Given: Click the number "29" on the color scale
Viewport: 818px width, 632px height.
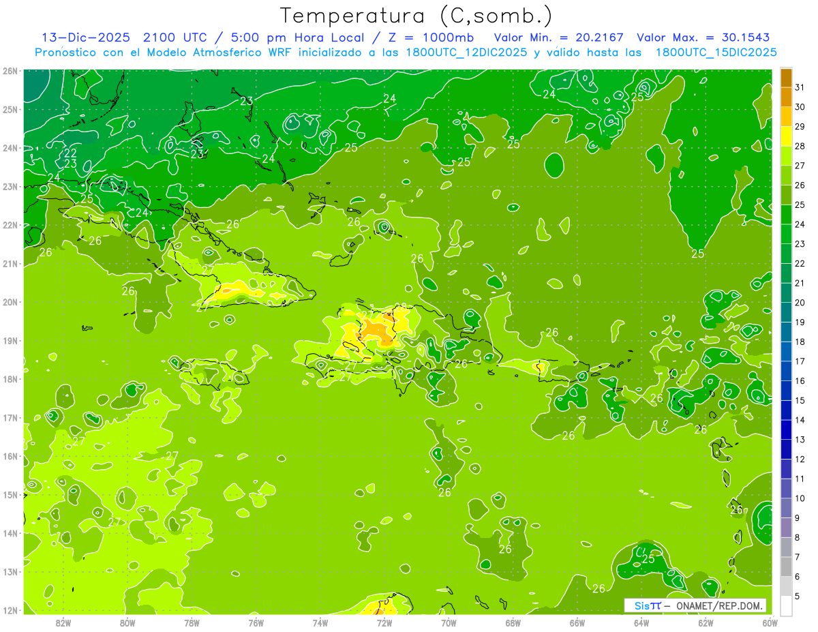Looking at the screenshot, I should click(x=800, y=127).
